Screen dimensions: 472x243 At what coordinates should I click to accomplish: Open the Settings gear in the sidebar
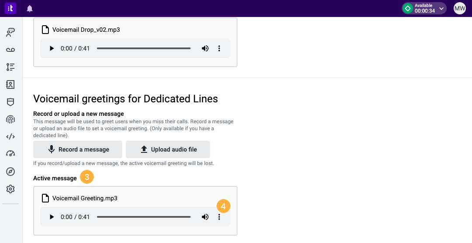click(x=10, y=189)
